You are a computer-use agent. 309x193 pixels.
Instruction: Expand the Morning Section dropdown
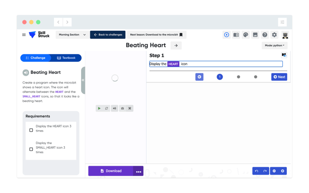click(72, 35)
